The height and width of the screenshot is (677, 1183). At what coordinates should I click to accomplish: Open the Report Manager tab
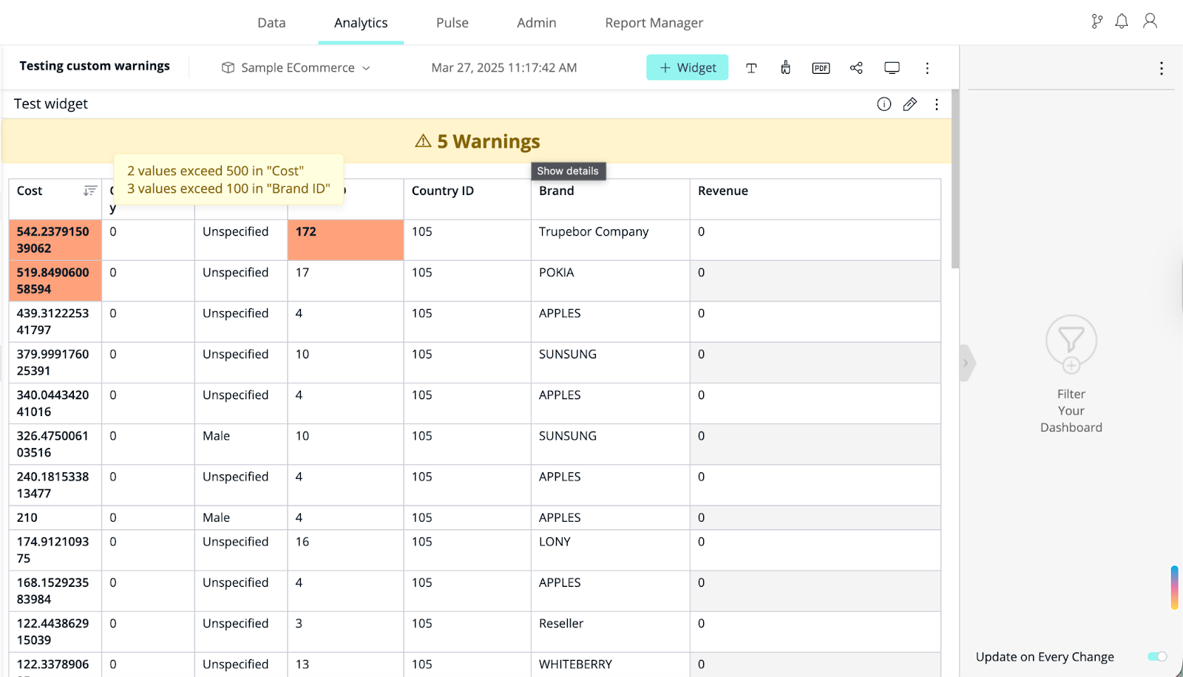pos(653,22)
